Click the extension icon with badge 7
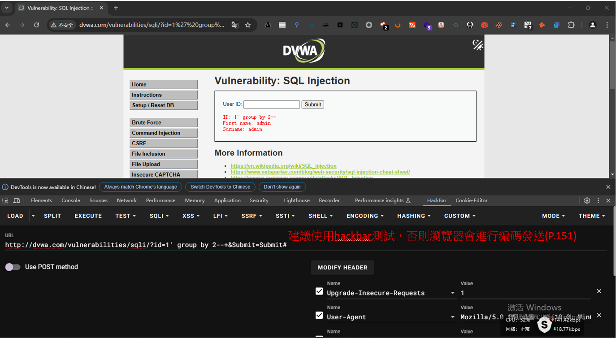 (x=528, y=26)
